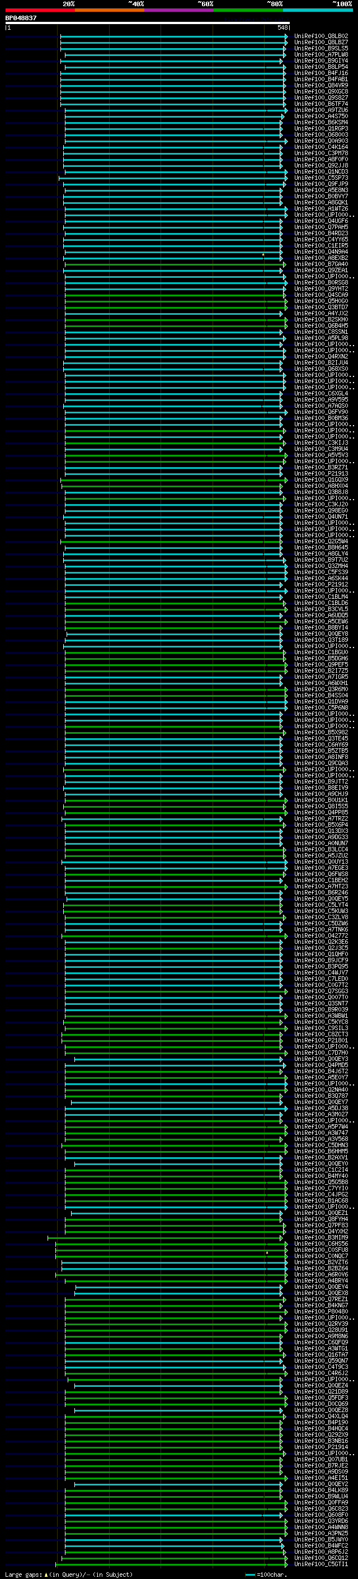358x1579 pixels.
Task: Select hit label UniRef100_Q0QEY2
Action: click(321, 1484)
